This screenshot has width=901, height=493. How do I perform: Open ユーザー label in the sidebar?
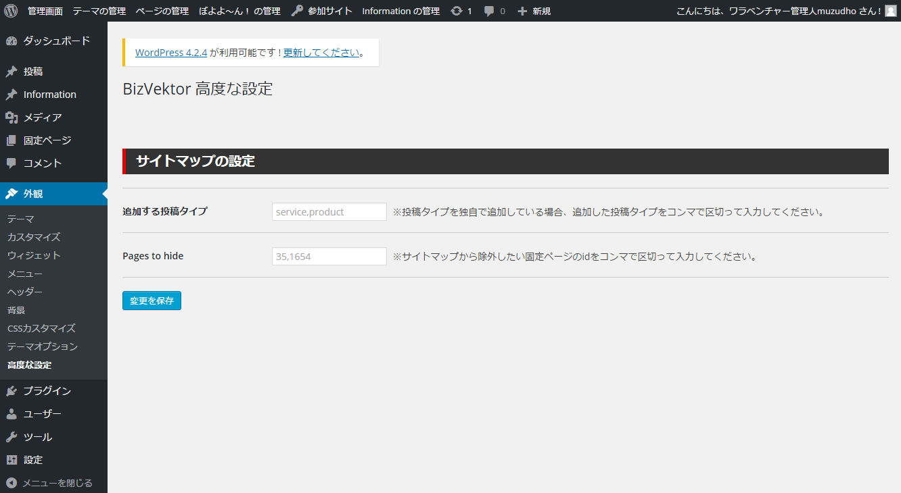coord(43,414)
